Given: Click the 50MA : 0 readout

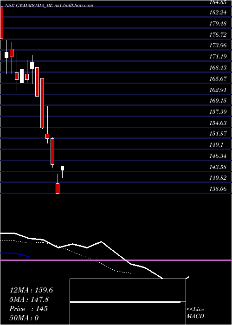Looking at the screenshot, I should click(x=24, y=318).
